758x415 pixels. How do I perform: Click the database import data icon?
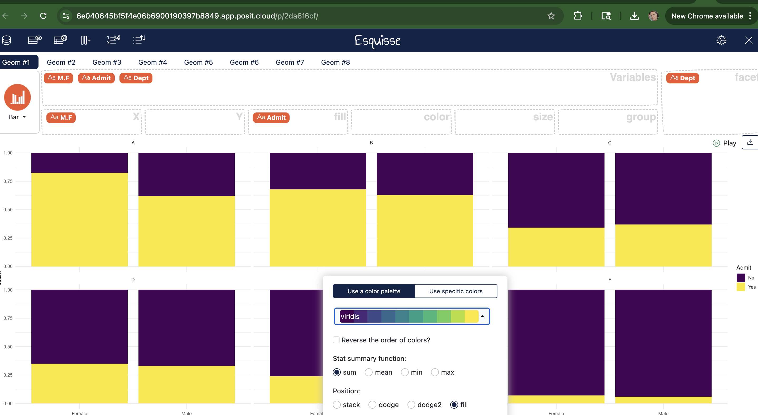tap(7, 40)
